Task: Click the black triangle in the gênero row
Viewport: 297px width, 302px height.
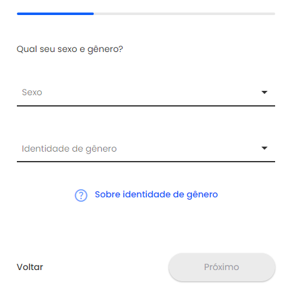Action: pyautogui.click(x=264, y=148)
